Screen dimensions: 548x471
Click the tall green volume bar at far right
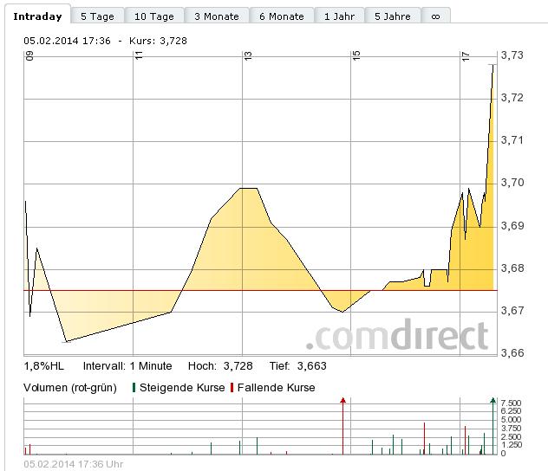tap(493, 426)
